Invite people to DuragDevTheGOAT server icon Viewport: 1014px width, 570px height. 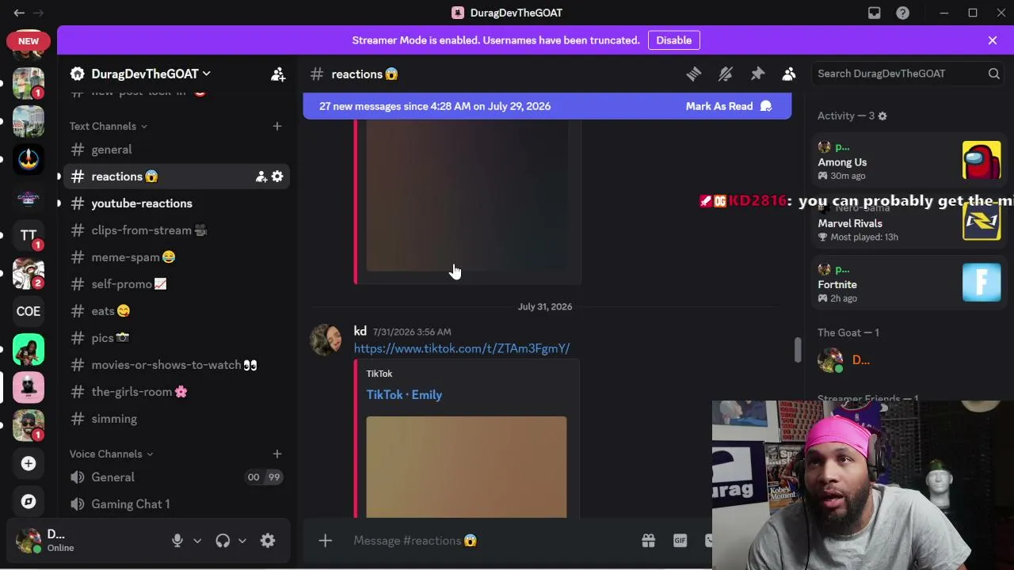(278, 74)
